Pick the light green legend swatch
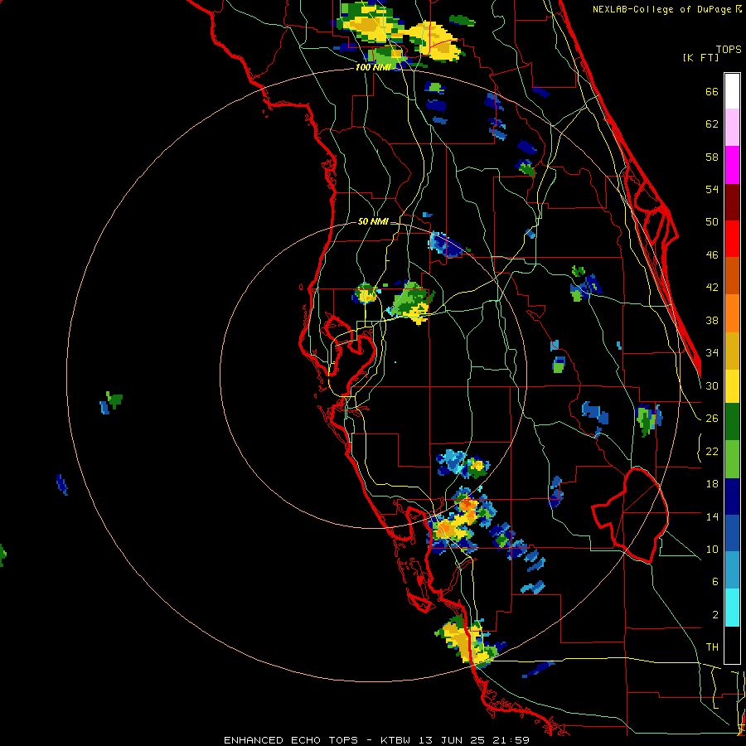This screenshot has height=746, width=746. pyautogui.click(x=732, y=459)
